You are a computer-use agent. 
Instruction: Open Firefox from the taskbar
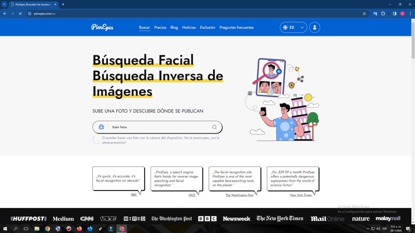coord(79,229)
